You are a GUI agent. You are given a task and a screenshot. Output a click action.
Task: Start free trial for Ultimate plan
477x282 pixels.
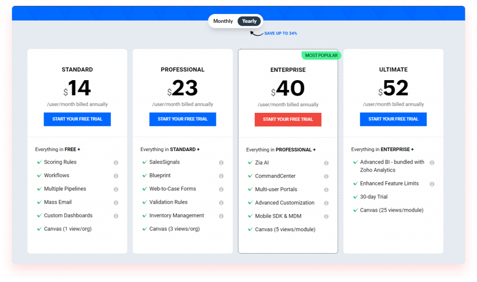[393, 119]
